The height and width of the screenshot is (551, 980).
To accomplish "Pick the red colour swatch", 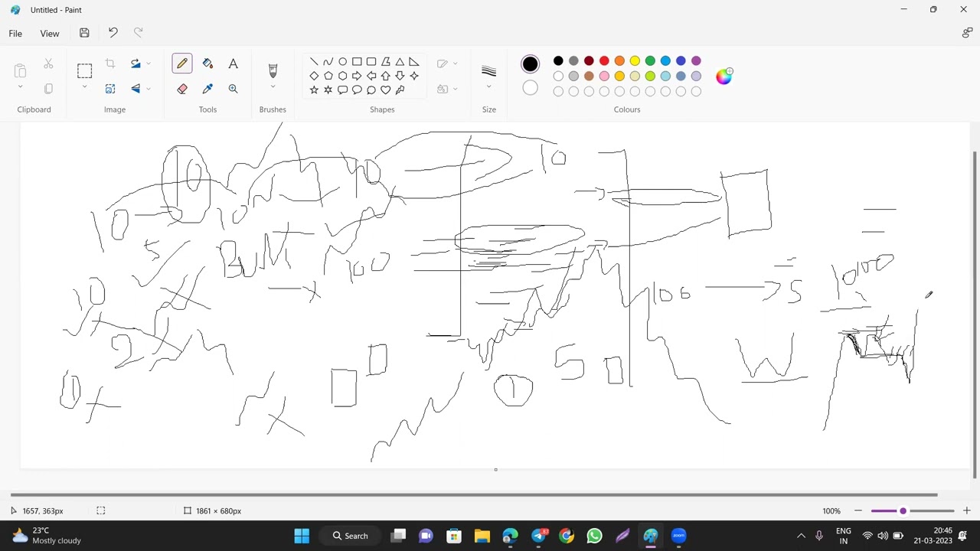I will [x=604, y=60].
